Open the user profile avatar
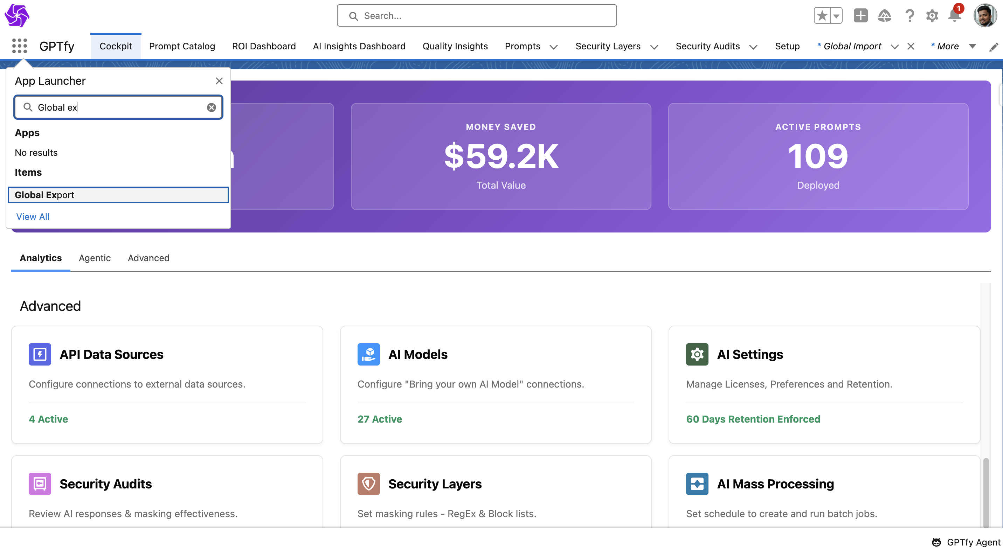This screenshot has width=1003, height=556. 984,15
